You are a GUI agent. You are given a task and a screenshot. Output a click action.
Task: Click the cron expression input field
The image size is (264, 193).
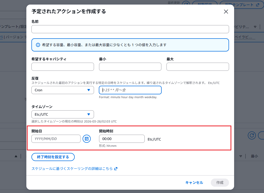pyautogui.click(x=130, y=90)
